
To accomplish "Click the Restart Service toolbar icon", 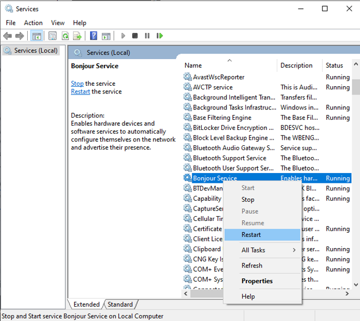I will click(x=159, y=36).
